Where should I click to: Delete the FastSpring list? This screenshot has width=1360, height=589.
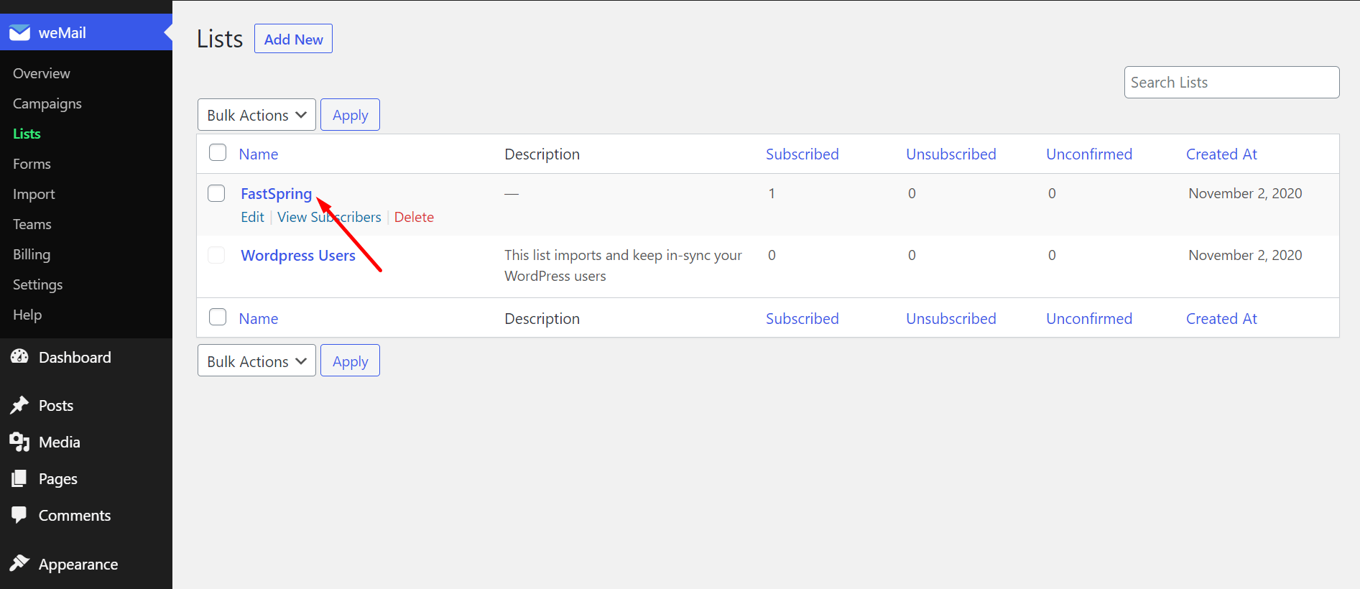tap(414, 217)
